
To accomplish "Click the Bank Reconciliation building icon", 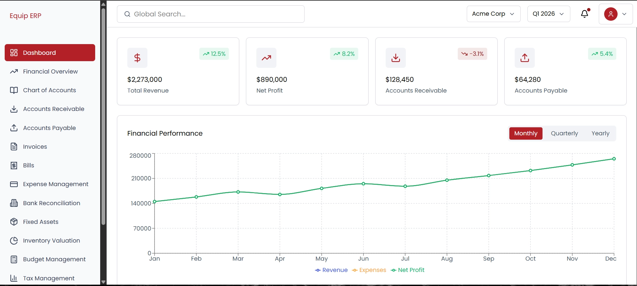I will click(x=14, y=203).
